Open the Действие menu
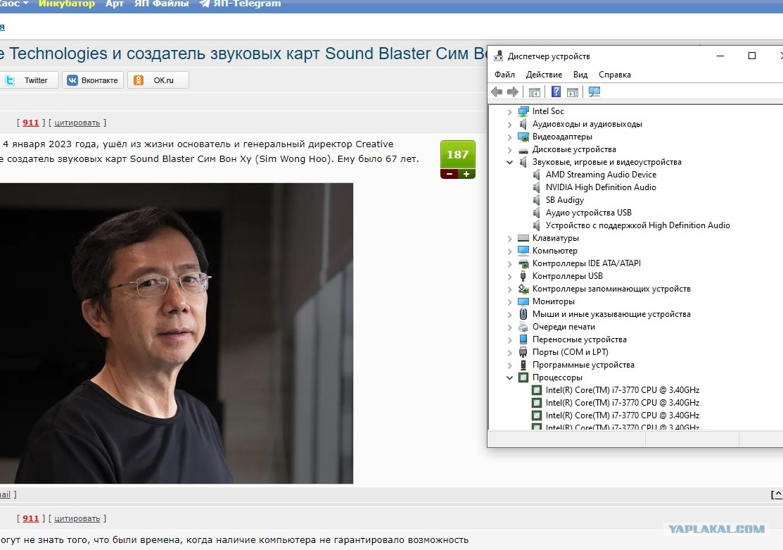Viewport: 783px width, 550px height. (x=544, y=75)
